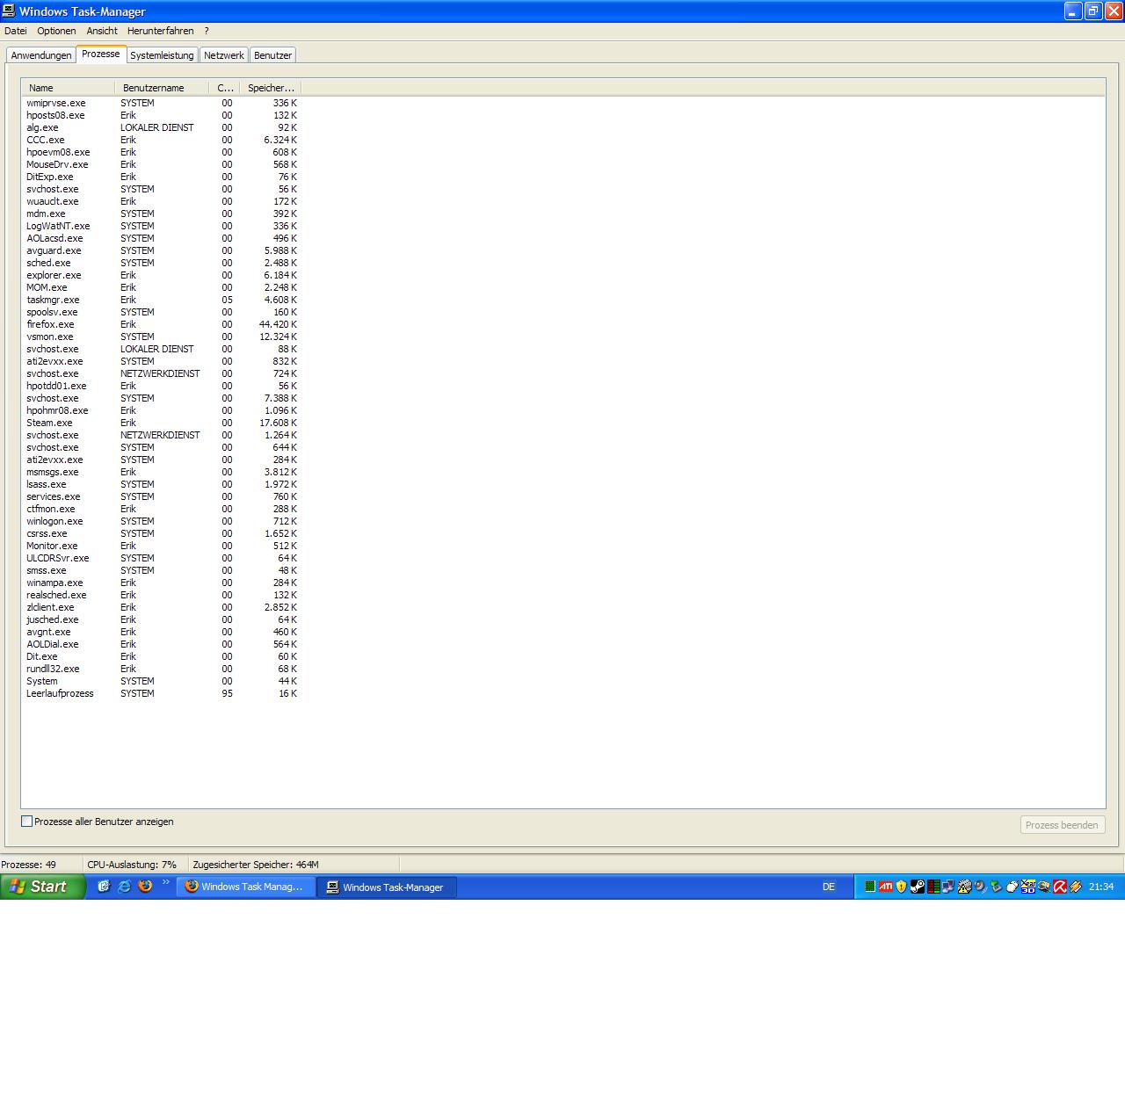
Task: Switch to the Netzwerk tab
Action: click(x=224, y=55)
